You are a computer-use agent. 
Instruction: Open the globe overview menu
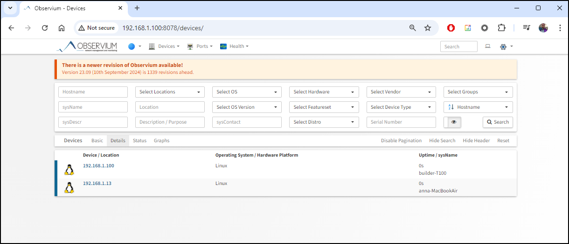pyautogui.click(x=134, y=46)
